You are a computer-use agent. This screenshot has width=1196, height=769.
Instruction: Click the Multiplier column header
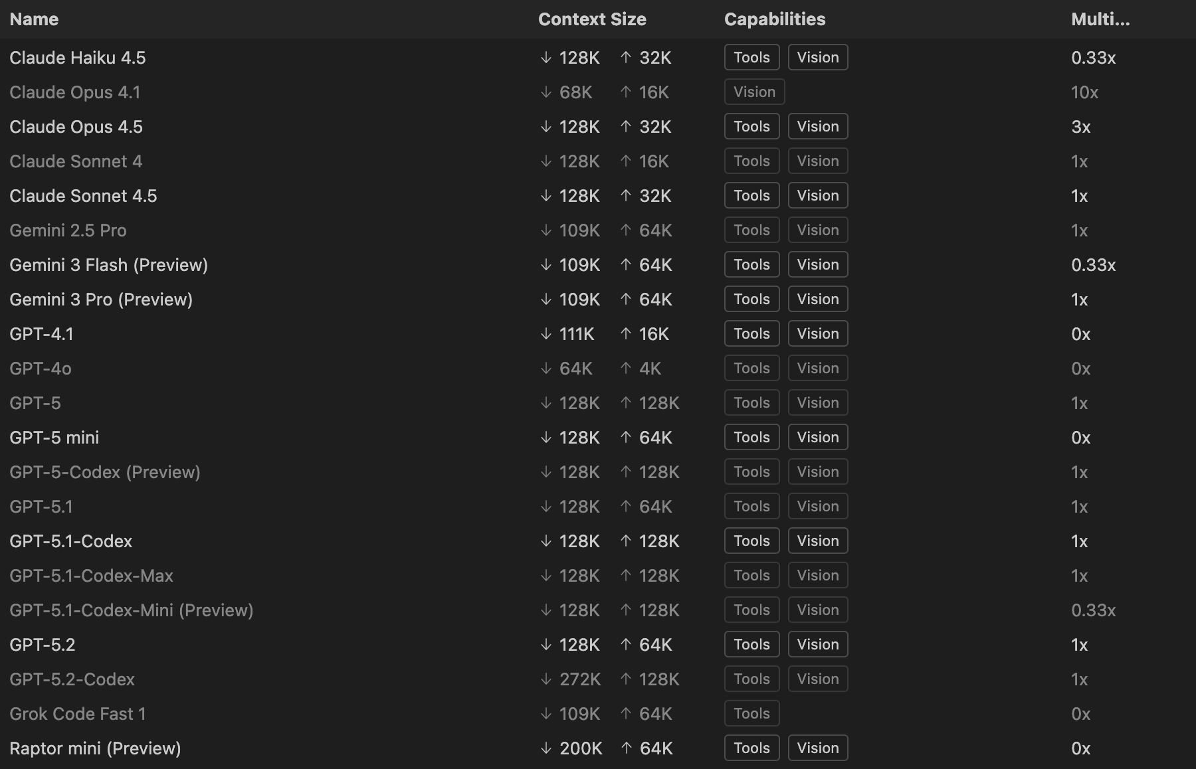pos(1100,19)
